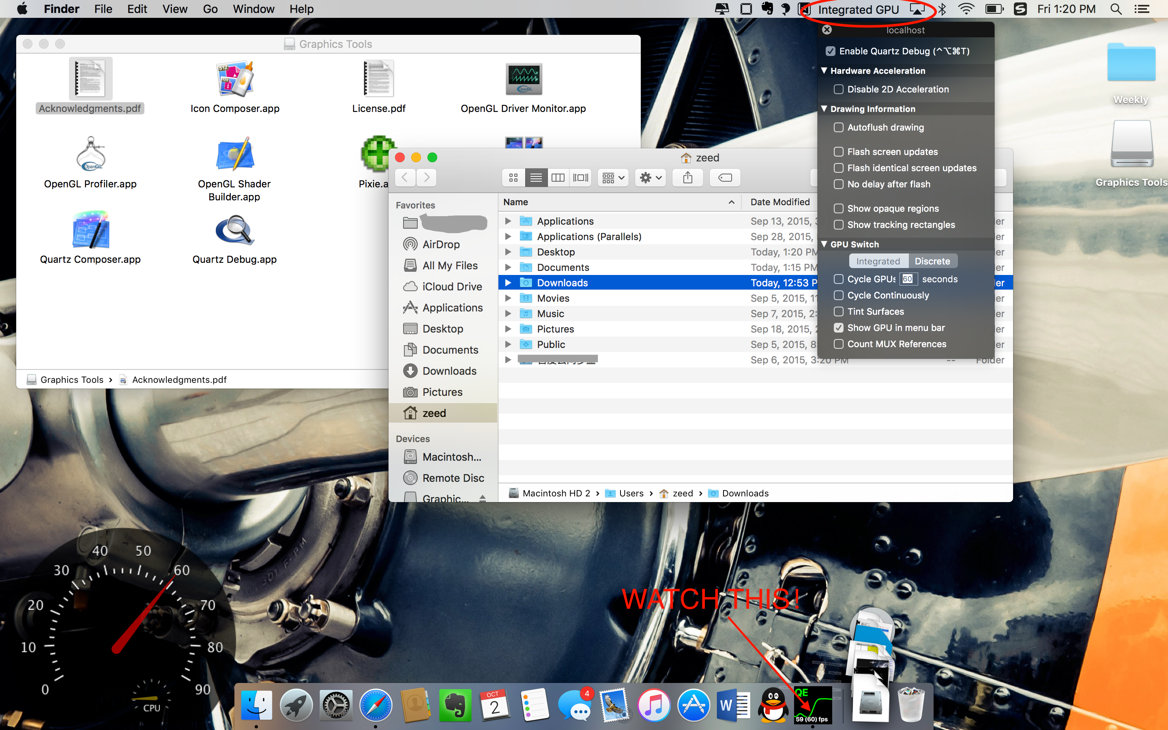
Task: Switch Finder to icon view
Action: [x=513, y=178]
